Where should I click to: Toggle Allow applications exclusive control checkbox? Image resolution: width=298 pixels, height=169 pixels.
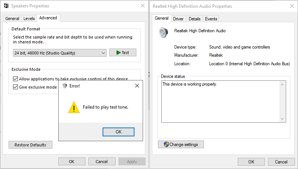[x=15, y=79]
